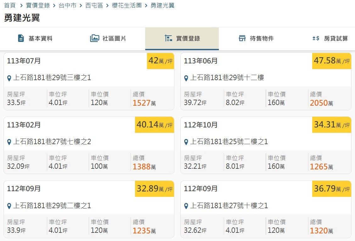The width and height of the screenshot is (355, 241).
Task: Click the 社區圖片 photo gallery icon
Action: point(94,38)
